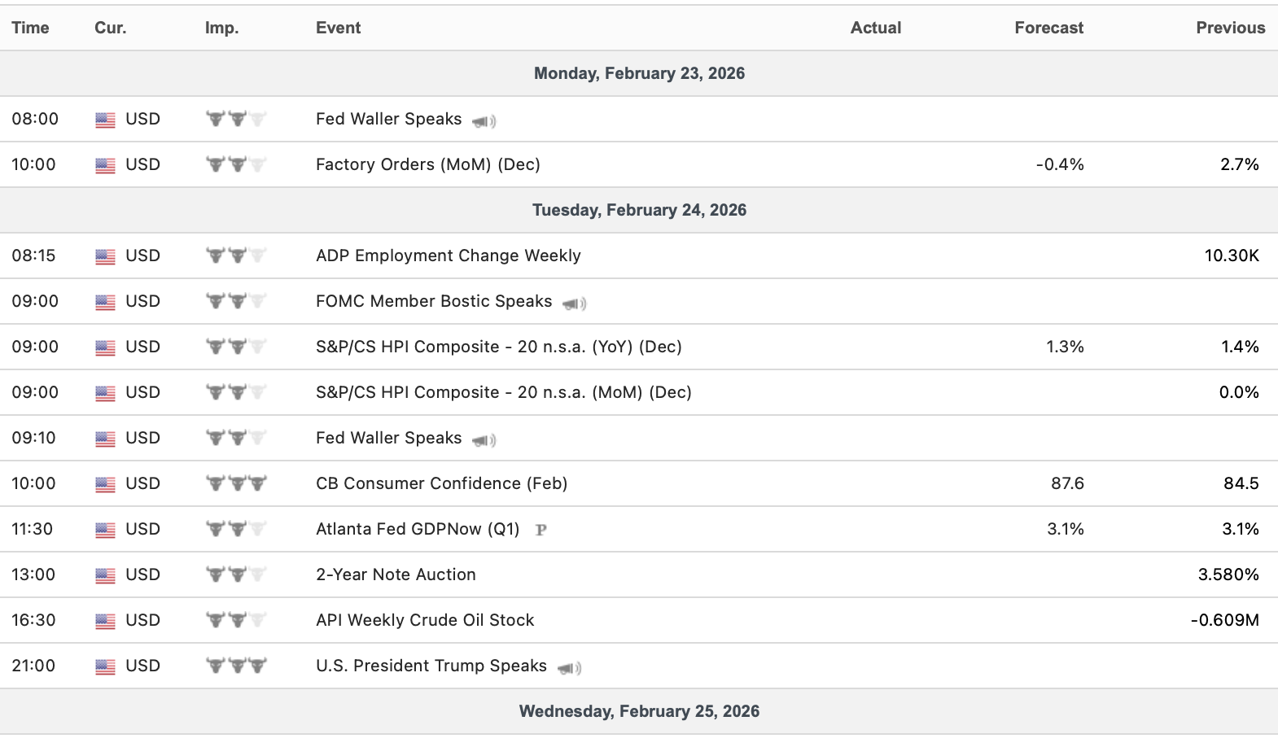The width and height of the screenshot is (1278, 747).
Task: Click speech icon beside President Trump Speaks
Action: (x=570, y=668)
